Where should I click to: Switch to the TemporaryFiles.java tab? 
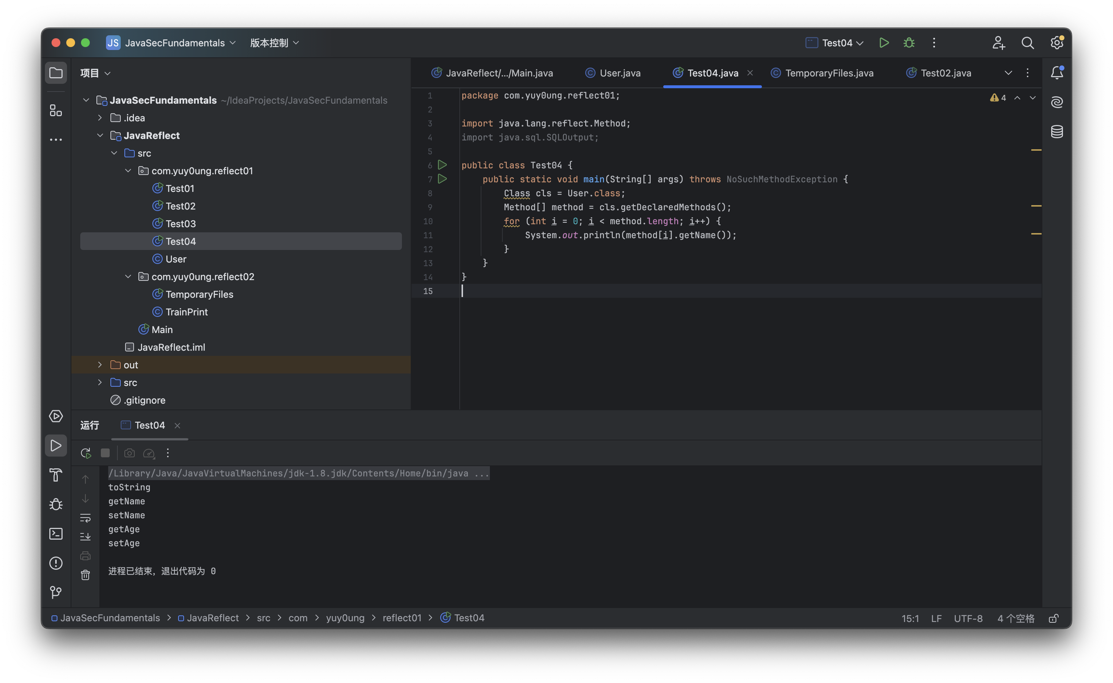tap(828, 73)
